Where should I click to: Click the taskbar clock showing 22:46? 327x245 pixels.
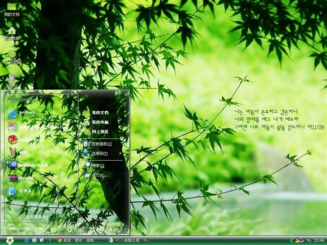[319, 240]
